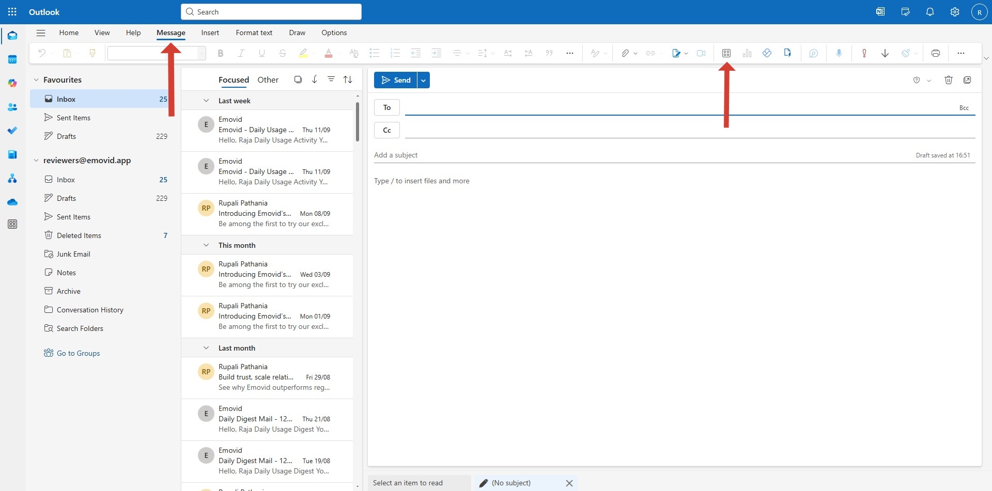The height and width of the screenshot is (491, 992).
Task: Set low importance with the down arrow
Action: pos(885,53)
